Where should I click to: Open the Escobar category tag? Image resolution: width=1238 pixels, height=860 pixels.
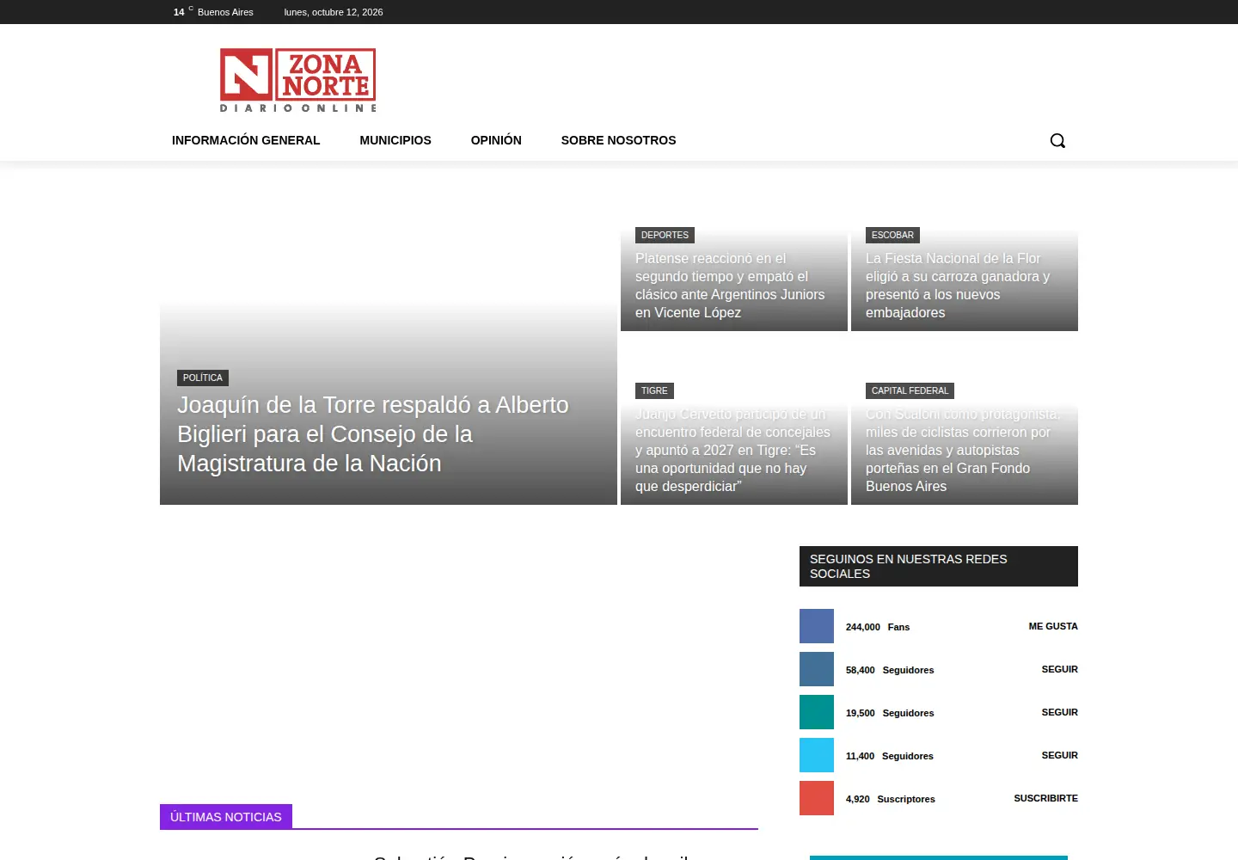pyautogui.click(x=892, y=235)
